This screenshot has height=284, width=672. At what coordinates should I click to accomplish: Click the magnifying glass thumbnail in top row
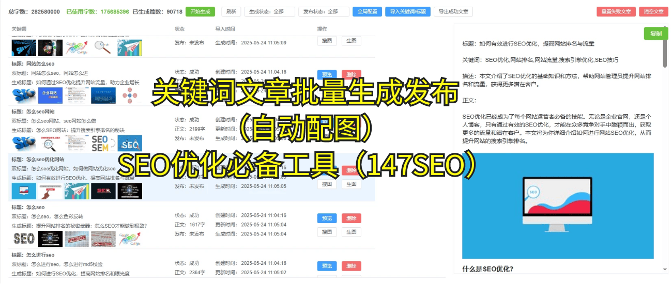click(x=103, y=48)
